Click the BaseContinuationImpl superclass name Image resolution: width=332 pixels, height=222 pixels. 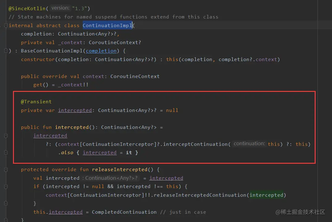coord(52,51)
